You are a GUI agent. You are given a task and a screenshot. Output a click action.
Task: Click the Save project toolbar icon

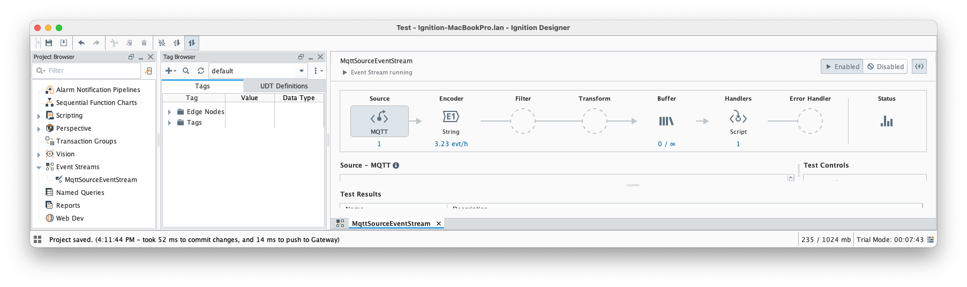[x=49, y=43]
